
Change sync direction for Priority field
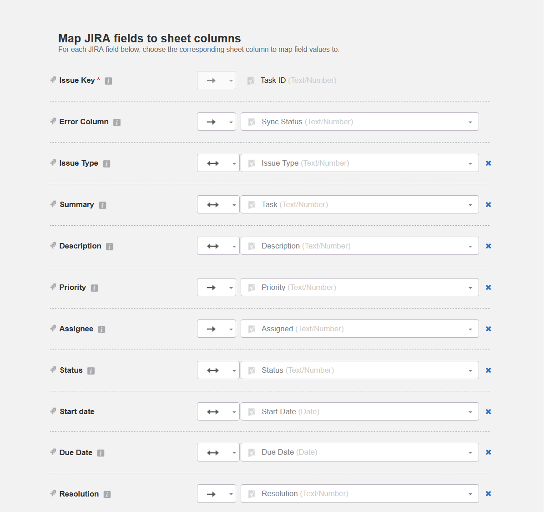coord(216,288)
